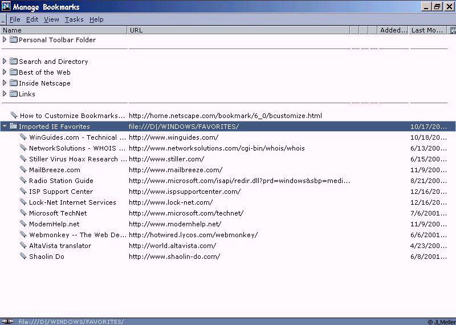The width and height of the screenshot is (456, 325).
Task: Open the column picker icon at header right
Action: 453,30
